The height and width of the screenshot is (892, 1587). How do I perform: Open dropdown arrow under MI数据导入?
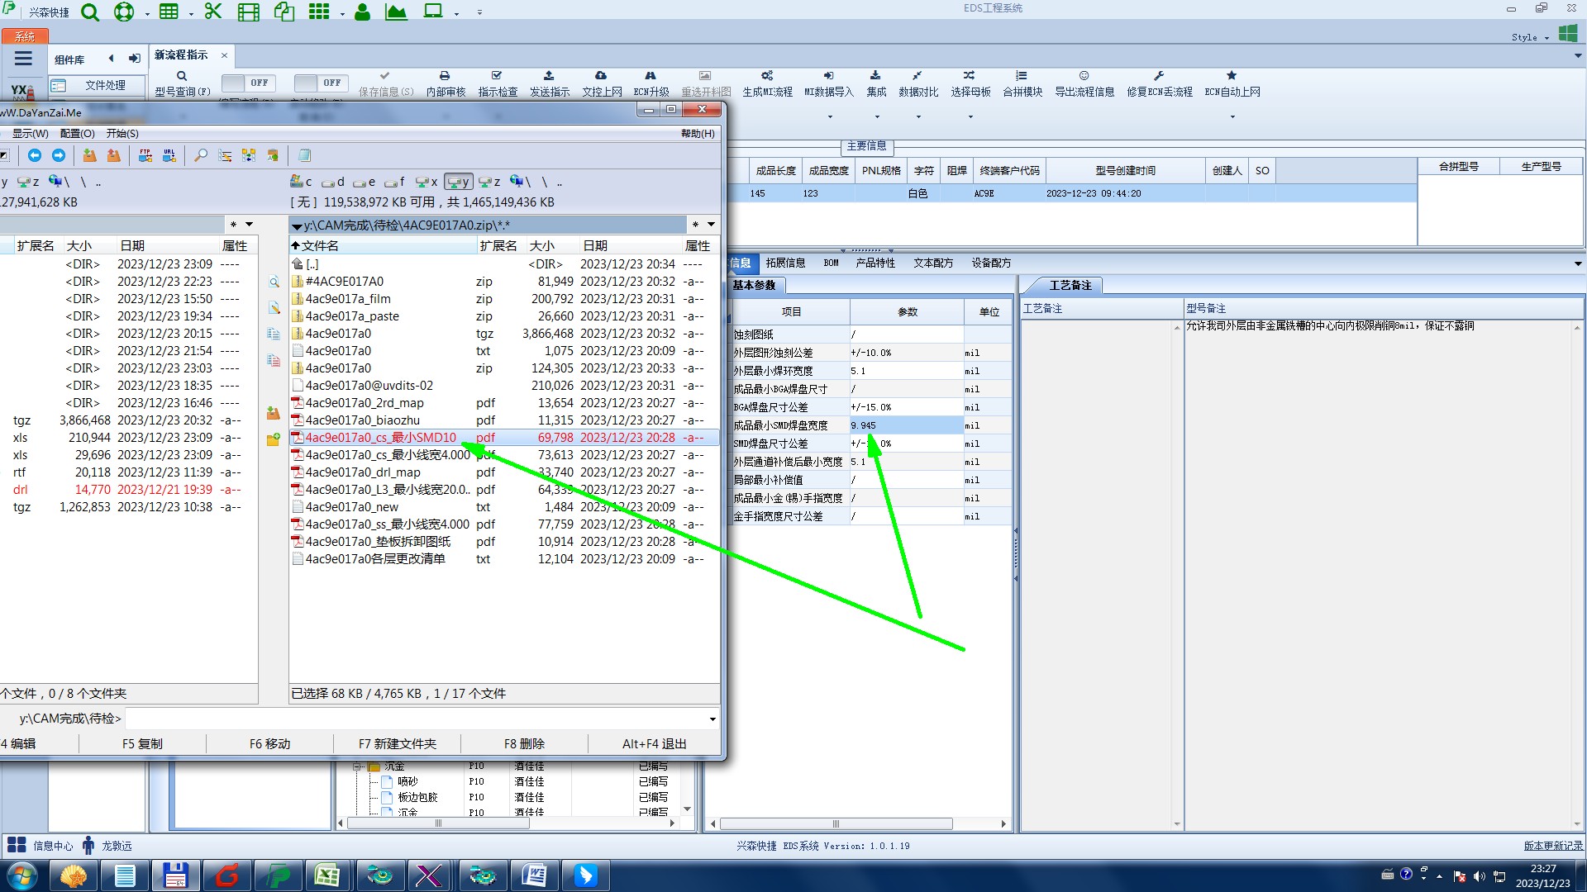(829, 116)
